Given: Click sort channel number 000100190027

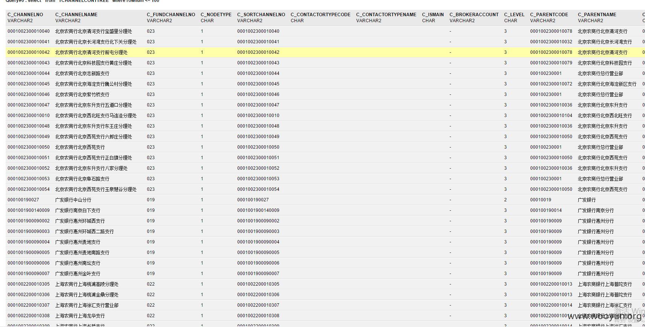Looking at the screenshot, I should pos(253,200).
